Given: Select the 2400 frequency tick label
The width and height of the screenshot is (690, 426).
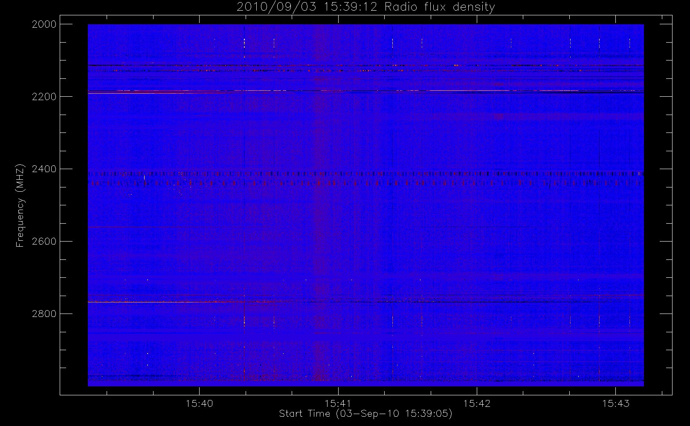Looking at the screenshot, I should point(44,169).
